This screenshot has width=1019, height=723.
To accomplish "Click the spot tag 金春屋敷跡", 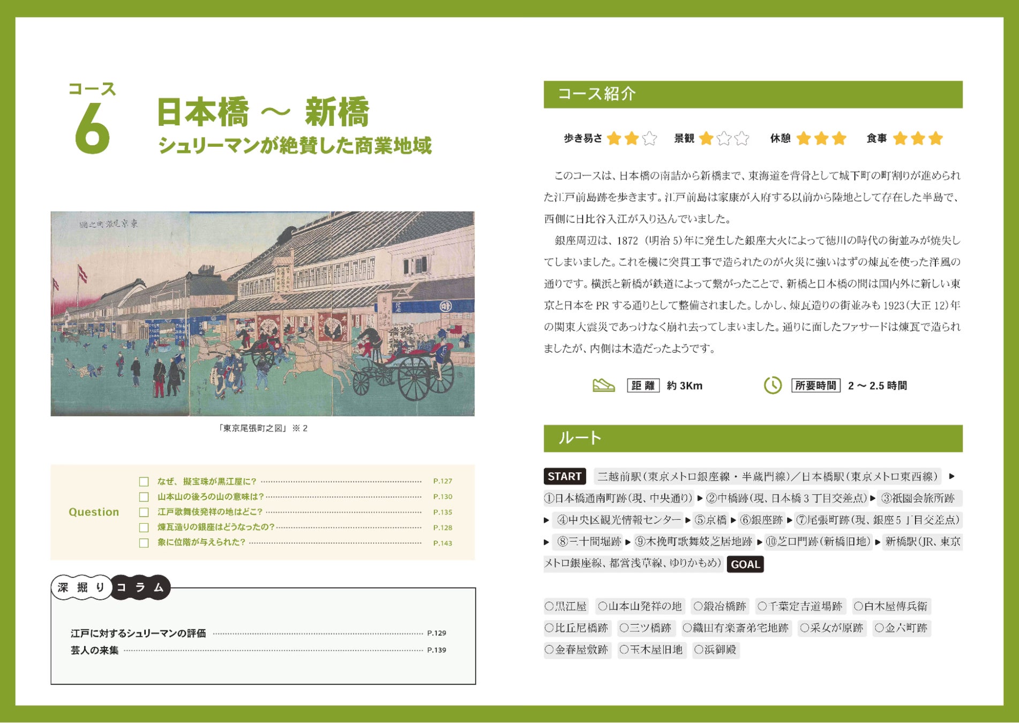I will tap(577, 650).
